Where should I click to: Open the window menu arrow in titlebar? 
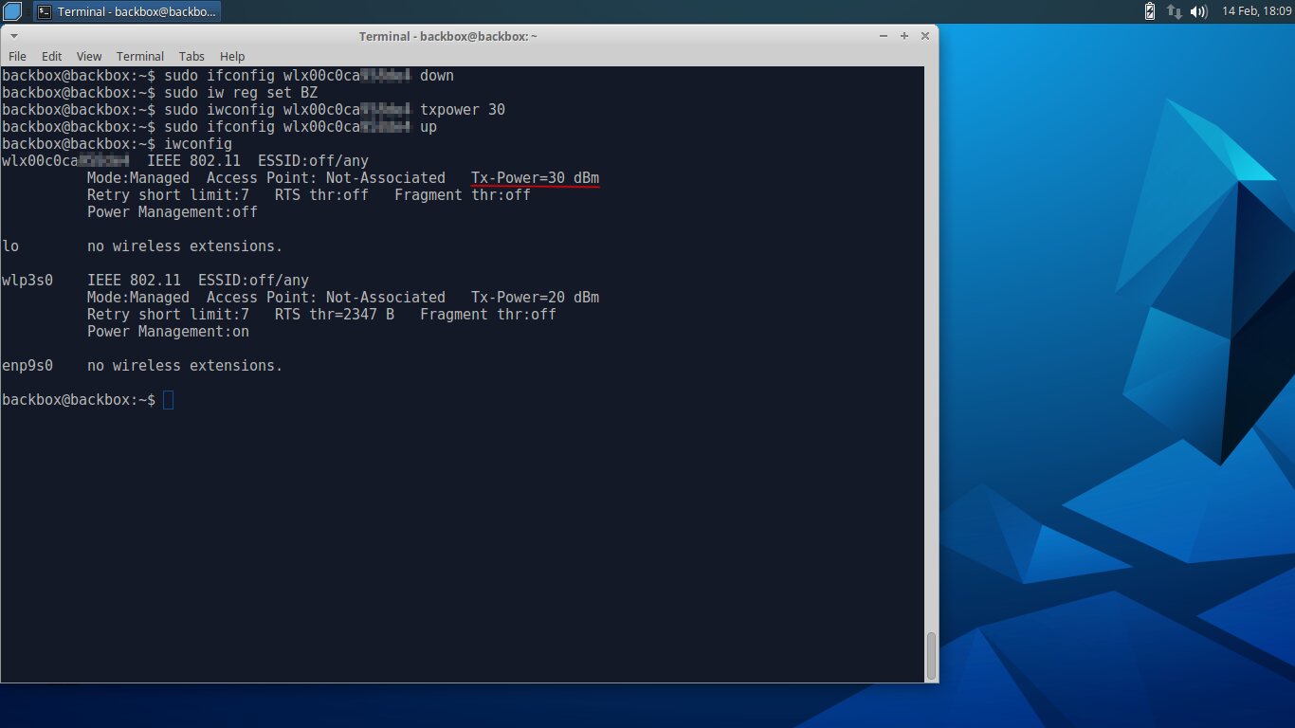click(x=12, y=36)
